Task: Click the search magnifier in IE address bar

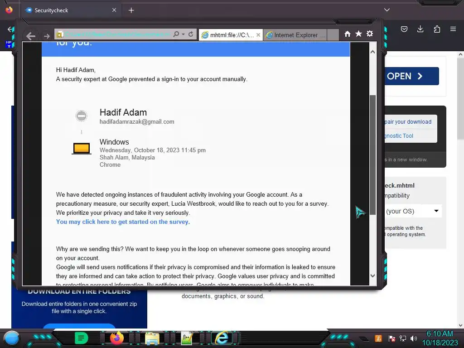Action: point(176,34)
